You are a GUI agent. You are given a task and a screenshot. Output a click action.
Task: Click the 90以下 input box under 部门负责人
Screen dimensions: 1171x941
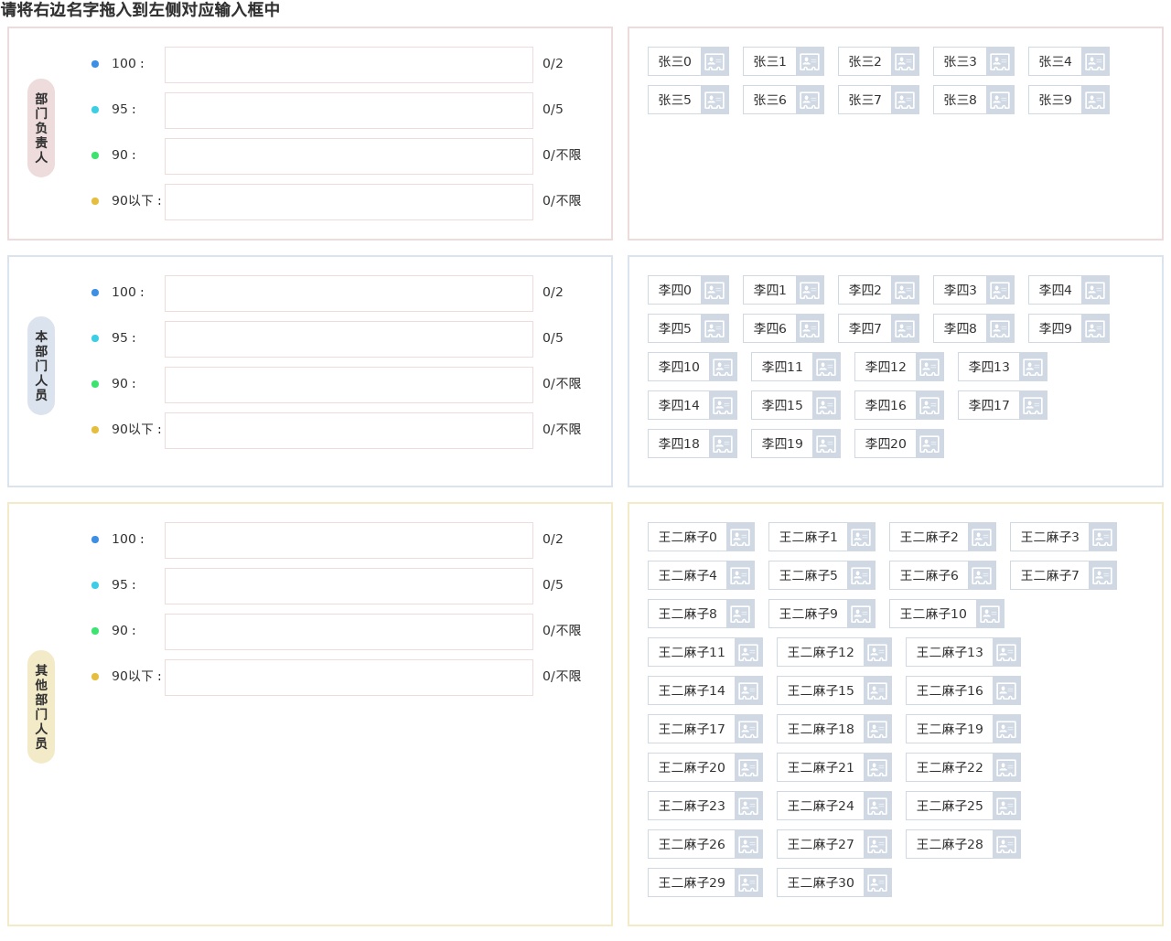pos(349,202)
